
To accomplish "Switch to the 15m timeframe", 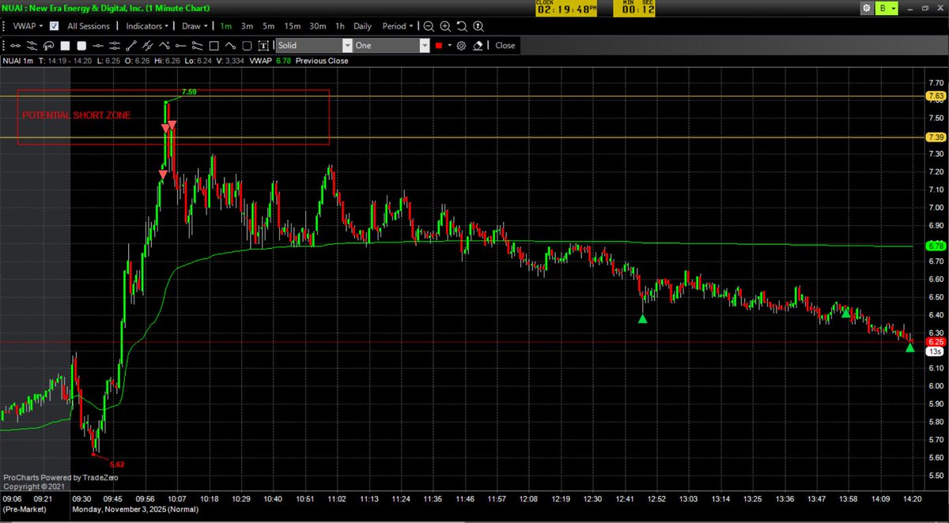I will [x=293, y=25].
